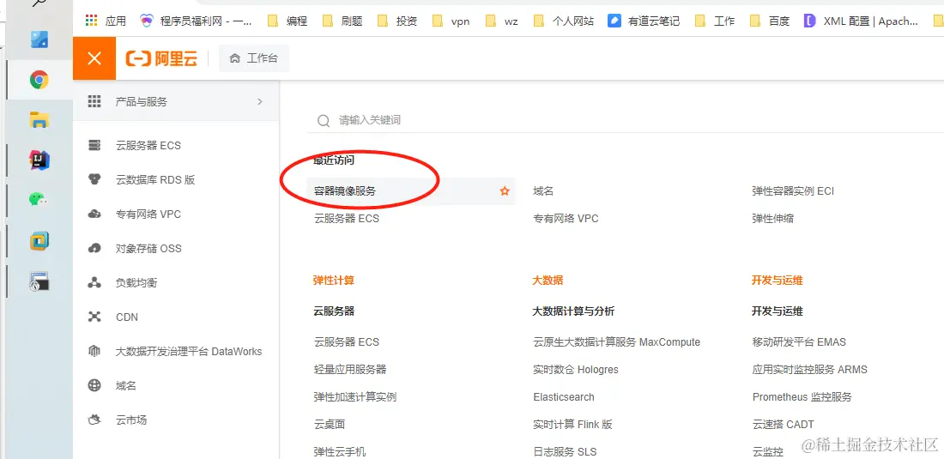Expand the 产品与服务 chevron arrow
This screenshot has width=944, height=459.
pos(260,101)
